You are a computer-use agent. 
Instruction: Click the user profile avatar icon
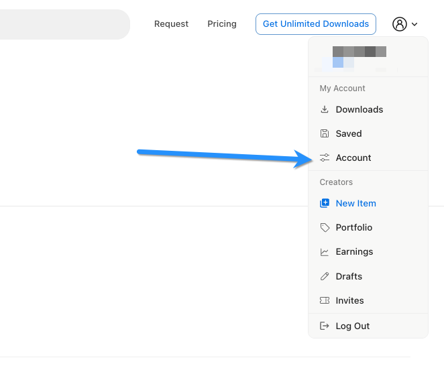coord(400,24)
